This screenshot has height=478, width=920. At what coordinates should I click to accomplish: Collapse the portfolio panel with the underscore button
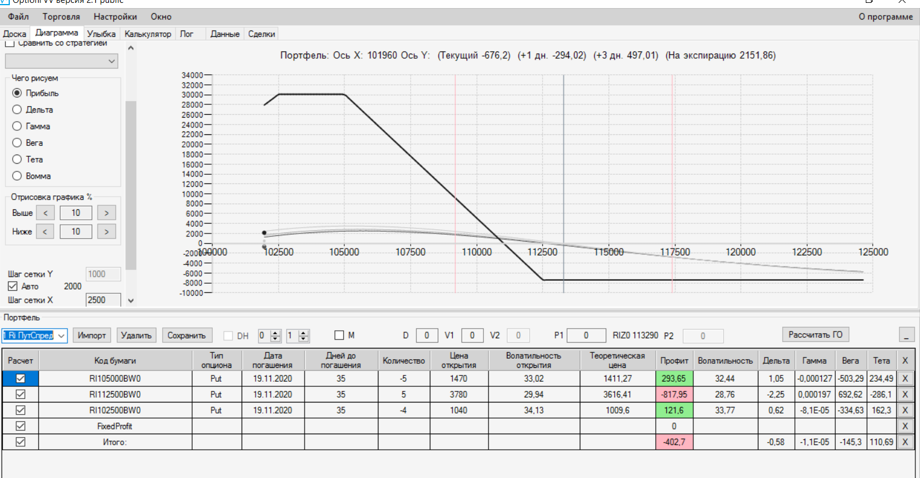907,334
